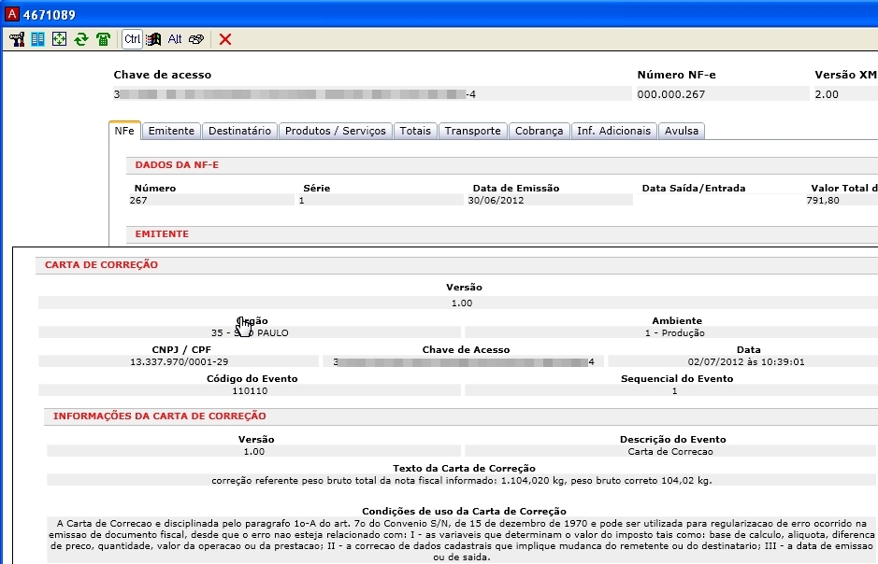The height and width of the screenshot is (564, 878).
Task: Select the total value 791,80
Action: pos(823,200)
